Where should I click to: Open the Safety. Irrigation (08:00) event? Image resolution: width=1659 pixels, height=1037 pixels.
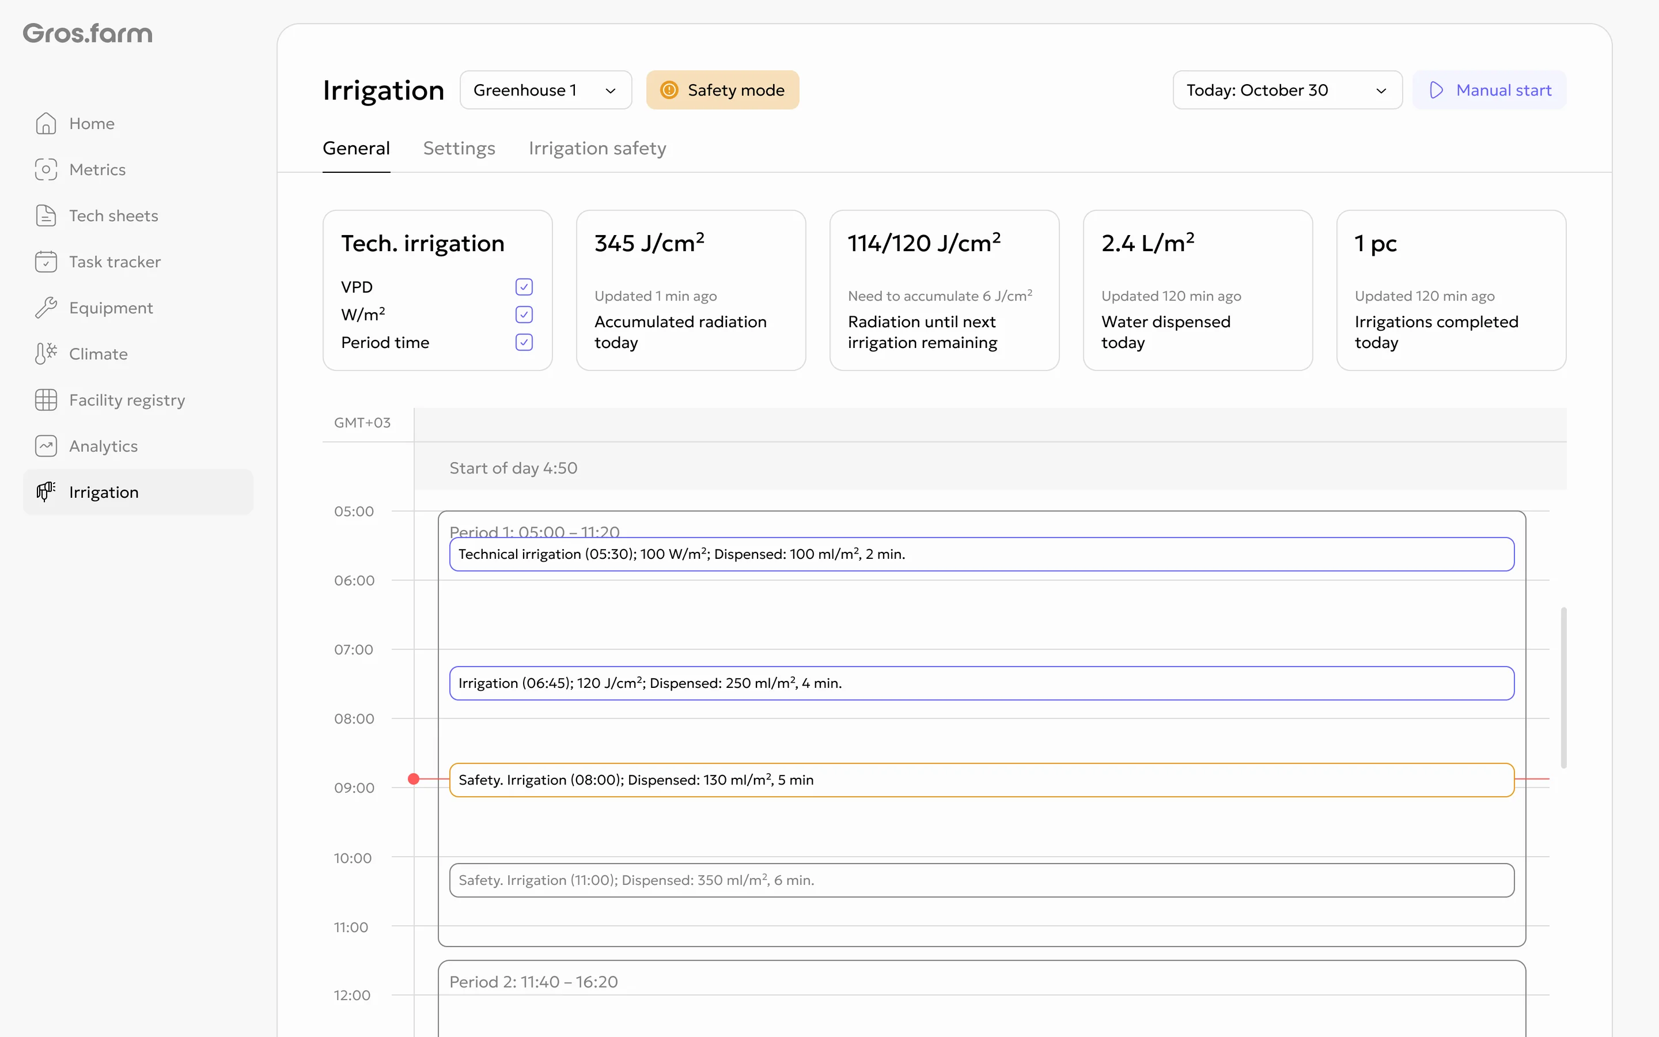point(982,780)
